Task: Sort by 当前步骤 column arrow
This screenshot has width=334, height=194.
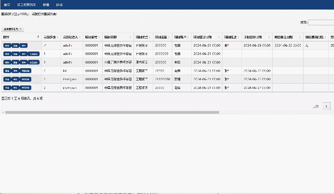Action: click(58, 37)
